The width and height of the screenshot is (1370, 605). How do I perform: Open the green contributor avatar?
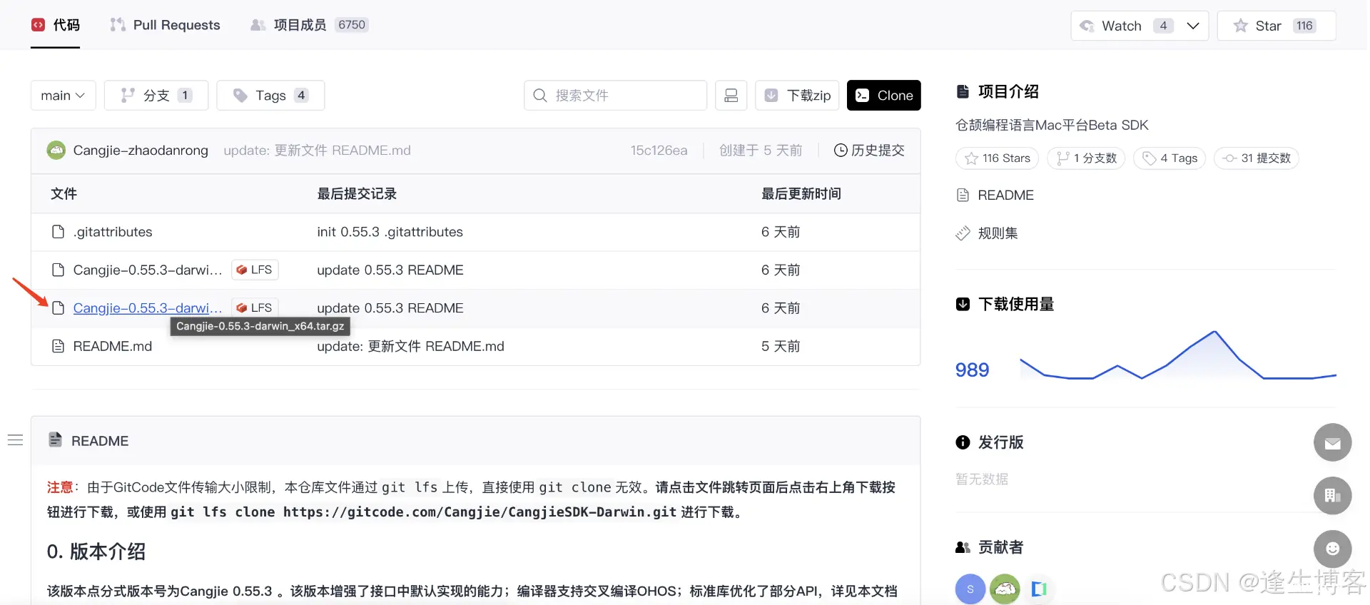1005,589
